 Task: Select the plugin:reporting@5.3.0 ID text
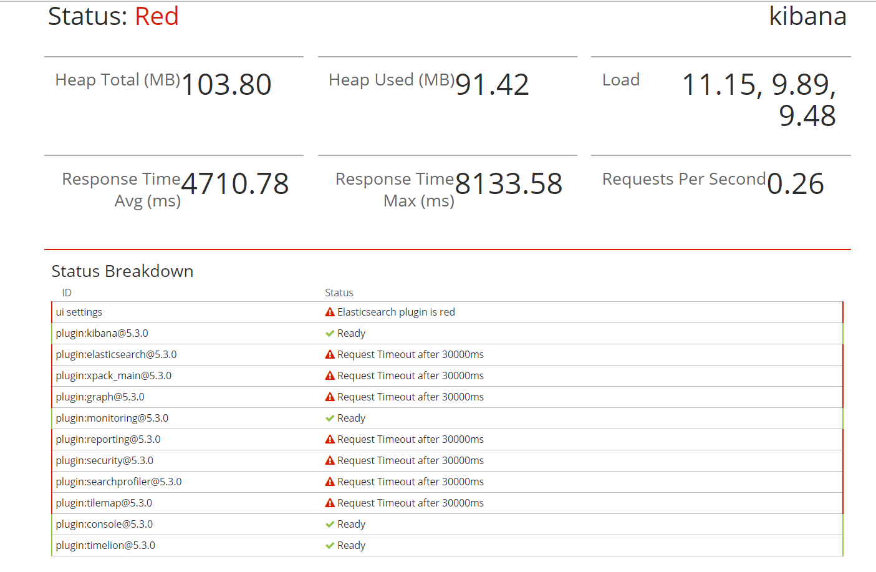[108, 439]
